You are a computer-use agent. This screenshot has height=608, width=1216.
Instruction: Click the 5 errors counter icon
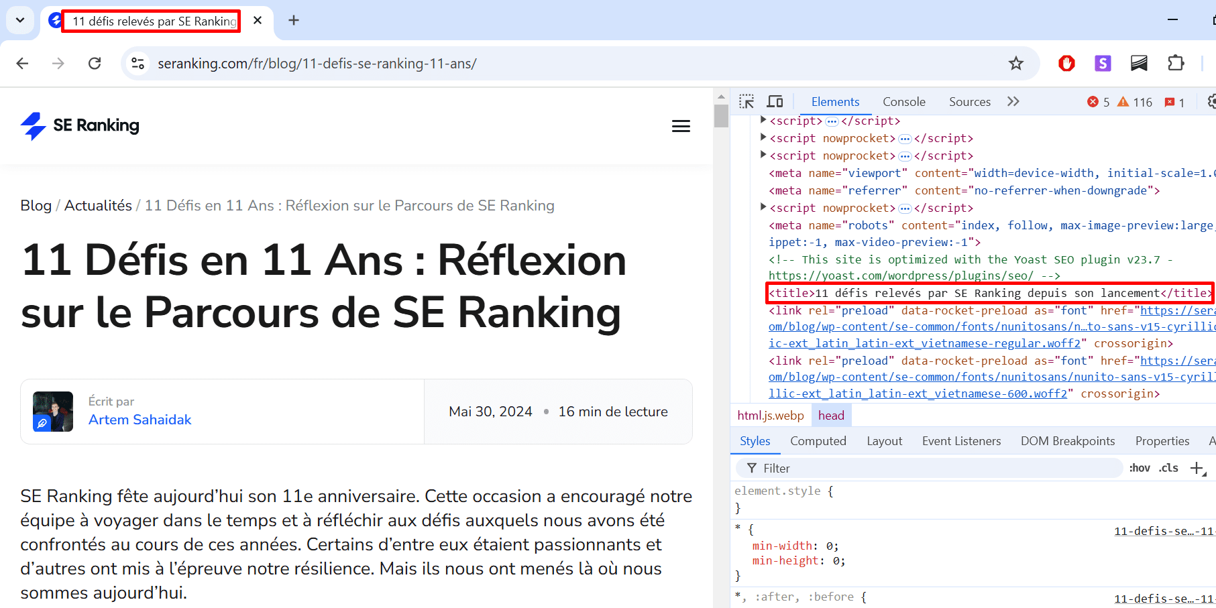[x=1098, y=102]
